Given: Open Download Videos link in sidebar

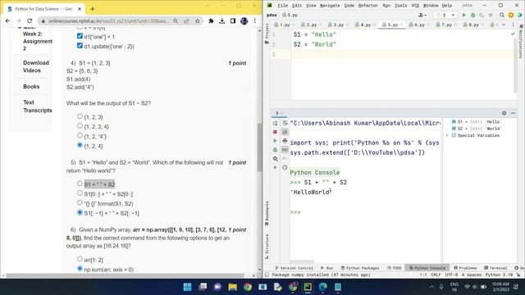Looking at the screenshot, I should (36, 66).
